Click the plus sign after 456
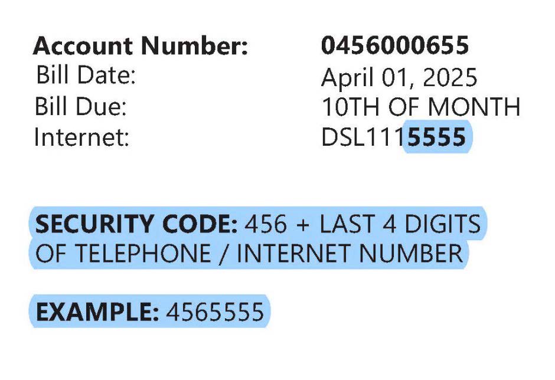Image resolution: width=555 pixels, height=380 pixels. (x=303, y=225)
